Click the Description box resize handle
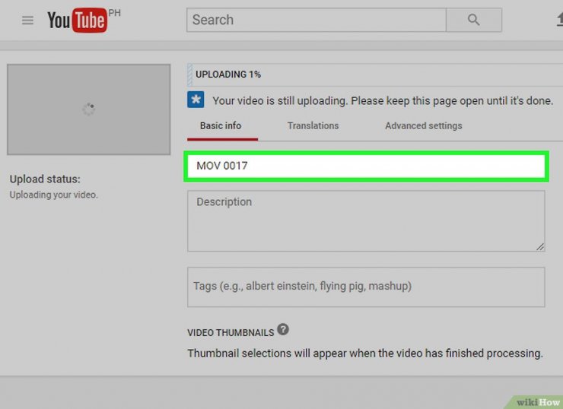Screen dimensions: 563x409 [x=540, y=246]
